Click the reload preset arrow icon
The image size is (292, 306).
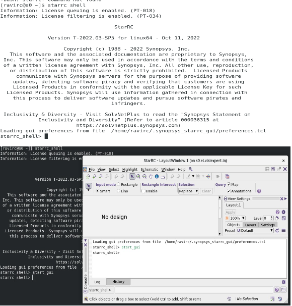point(277,230)
